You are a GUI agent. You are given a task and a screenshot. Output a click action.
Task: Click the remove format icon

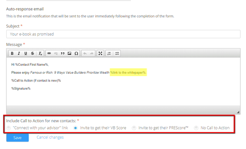(40, 54)
